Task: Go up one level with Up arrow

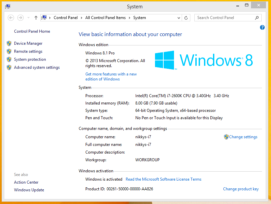Action: point(36,18)
